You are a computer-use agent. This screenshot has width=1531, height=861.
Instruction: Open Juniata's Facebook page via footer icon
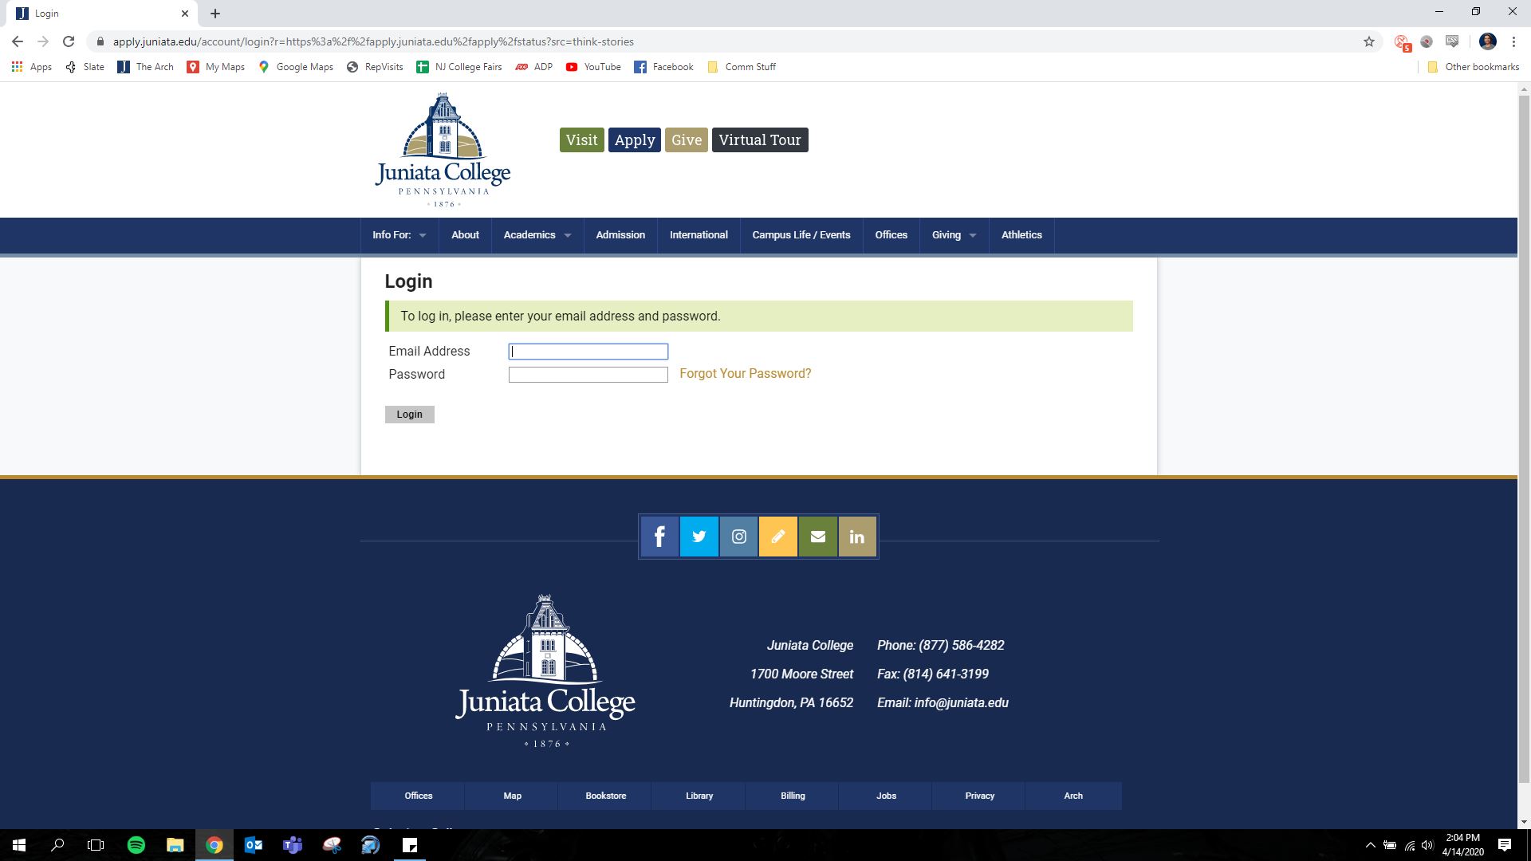[659, 537]
